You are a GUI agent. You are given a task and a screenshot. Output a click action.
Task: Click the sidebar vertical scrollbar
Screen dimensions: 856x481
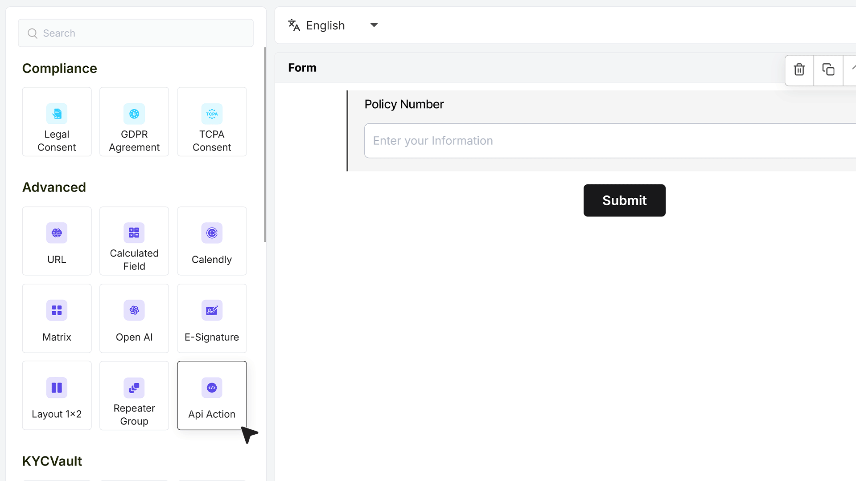pyautogui.click(x=265, y=145)
